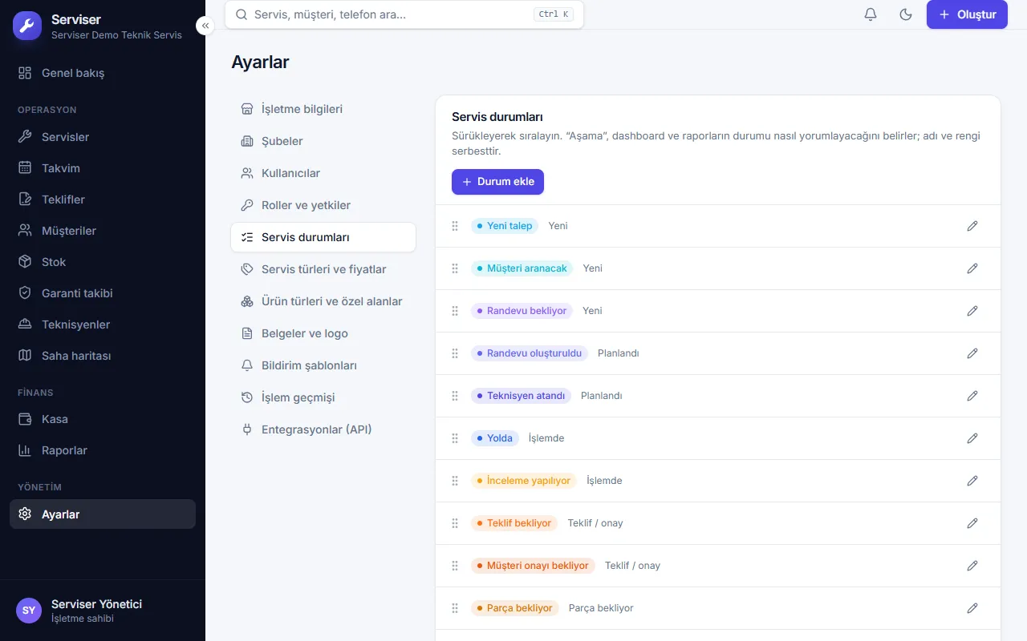Open Müşteriler in sidebar
Viewport: 1027px width, 641px height.
tap(103, 231)
